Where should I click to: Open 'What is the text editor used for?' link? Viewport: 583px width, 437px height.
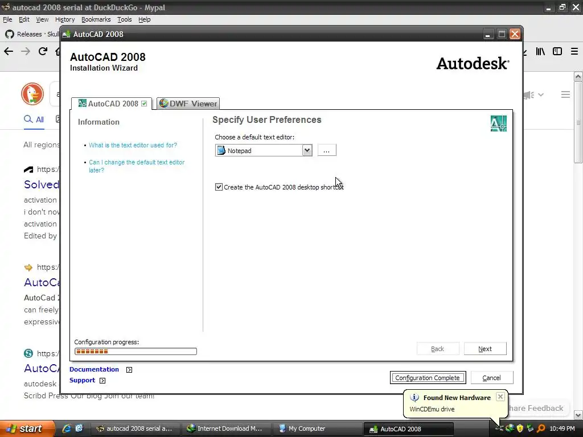[x=133, y=145]
